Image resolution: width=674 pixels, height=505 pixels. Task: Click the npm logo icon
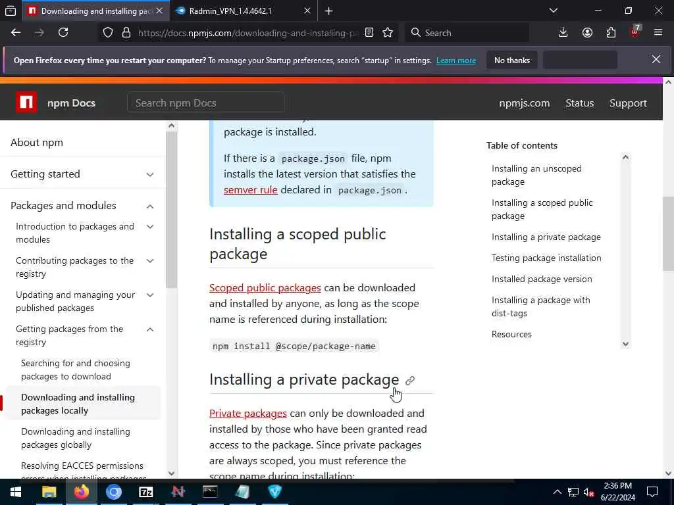[26, 103]
